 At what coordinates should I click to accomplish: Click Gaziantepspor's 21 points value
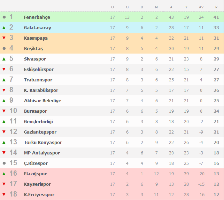[x=216, y=132]
